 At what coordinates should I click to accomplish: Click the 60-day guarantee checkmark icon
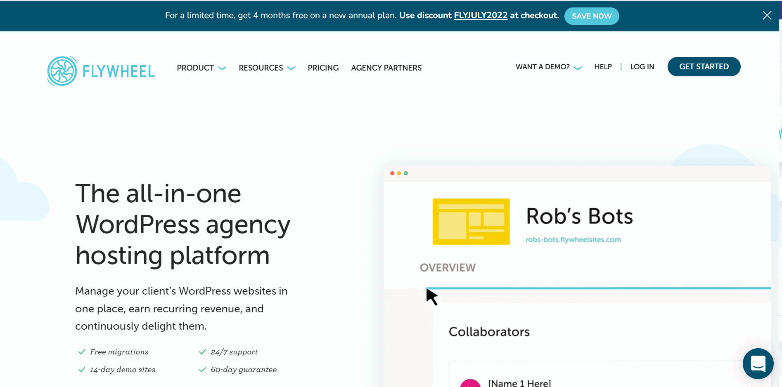pos(202,370)
